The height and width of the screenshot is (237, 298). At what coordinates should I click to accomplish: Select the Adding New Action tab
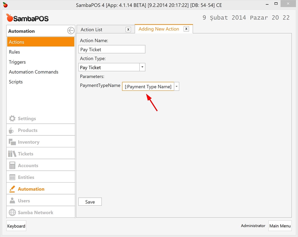[x=159, y=29]
